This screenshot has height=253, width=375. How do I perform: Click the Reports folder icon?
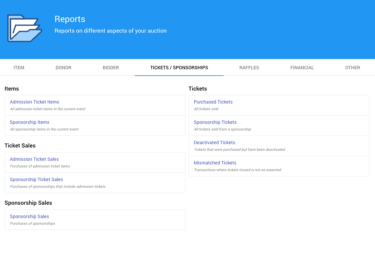click(25, 28)
